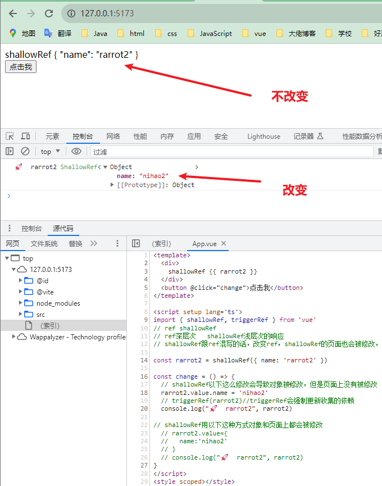Screen dimensions: 382x486
Task: Reload the page with the refresh icon
Action: [x=49, y=13]
